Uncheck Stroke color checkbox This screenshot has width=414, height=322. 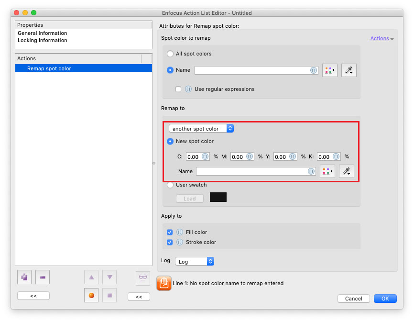170,242
